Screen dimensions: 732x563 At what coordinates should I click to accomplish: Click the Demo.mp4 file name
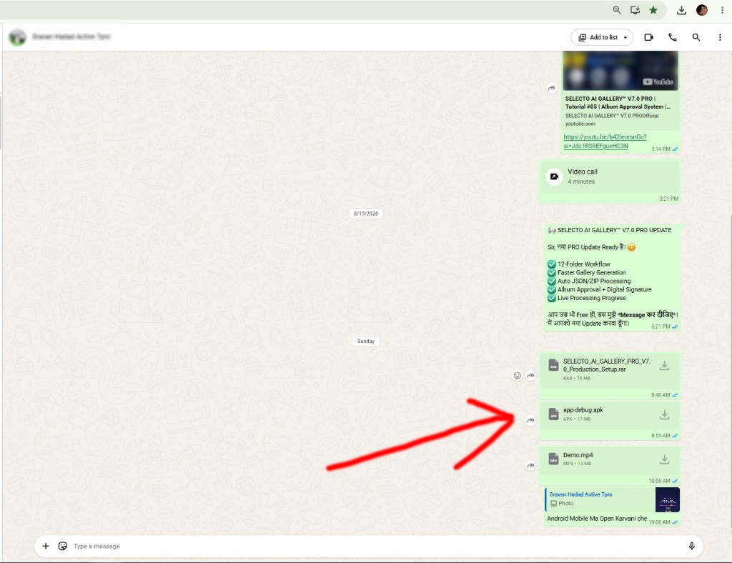pos(578,455)
